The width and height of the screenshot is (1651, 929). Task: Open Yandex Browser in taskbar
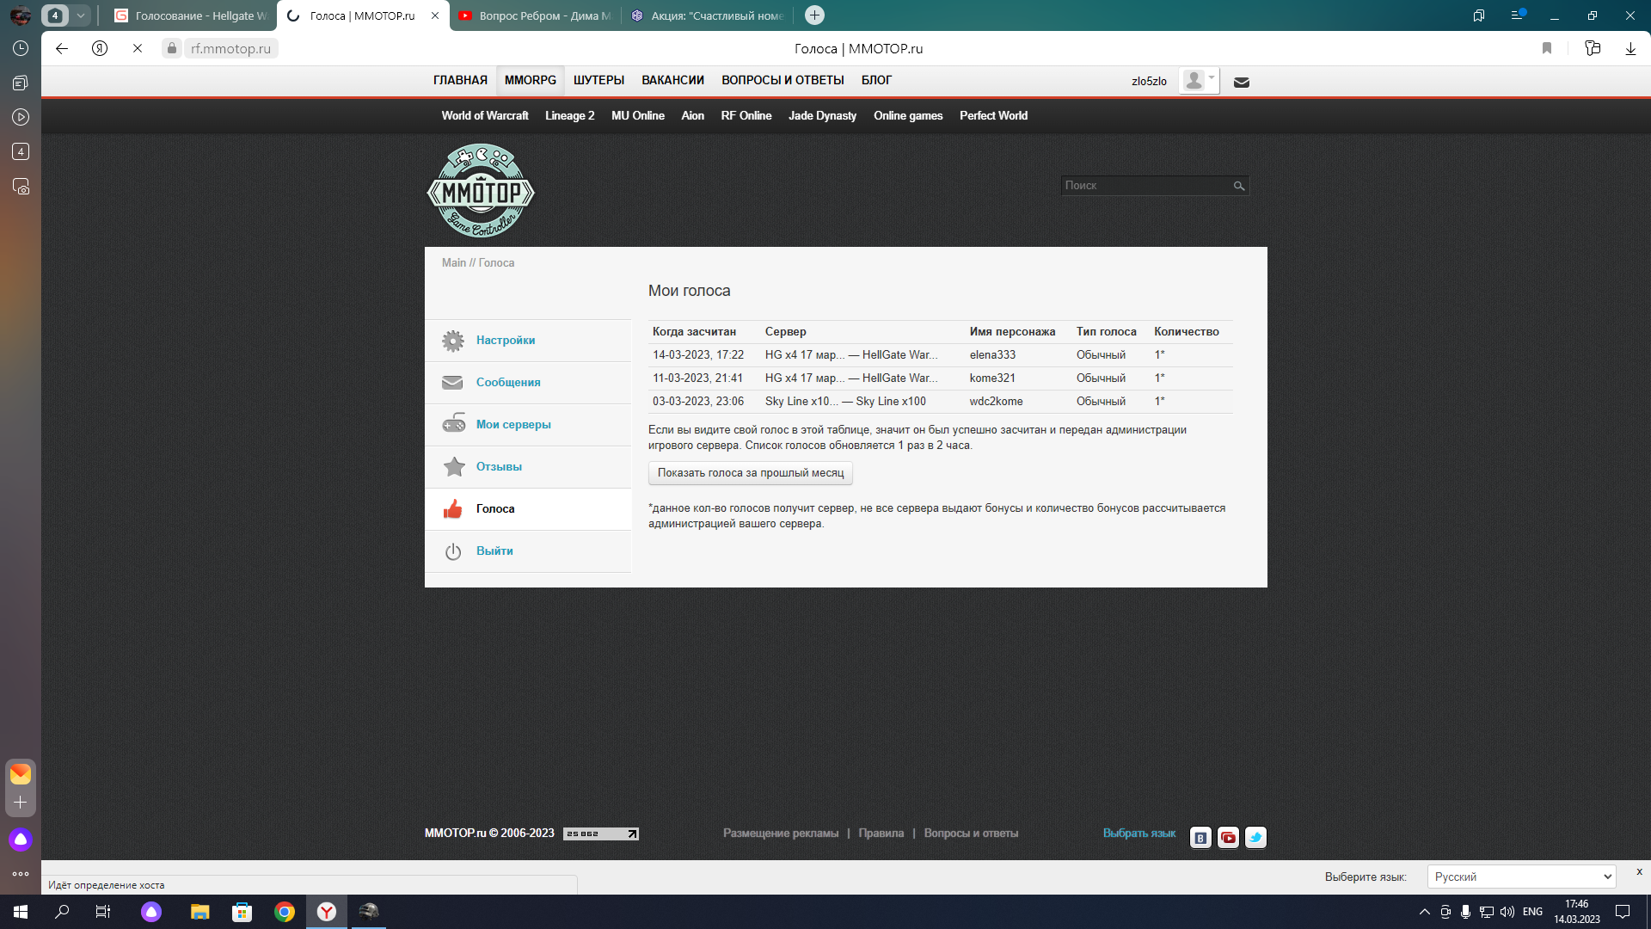click(327, 912)
